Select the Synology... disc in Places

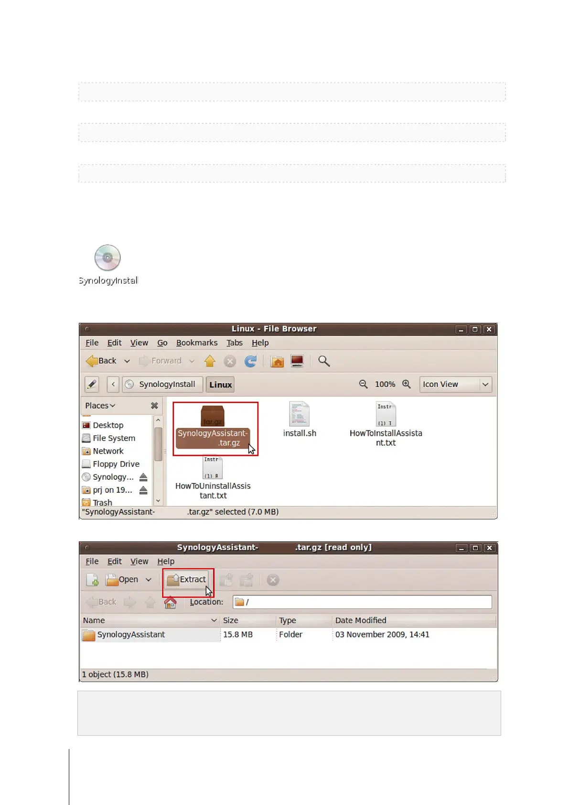(108, 477)
